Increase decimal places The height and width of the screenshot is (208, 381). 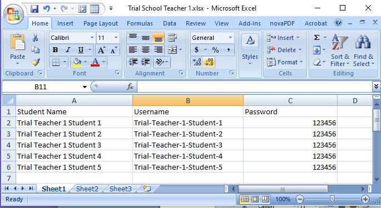click(x=197, y=62)
